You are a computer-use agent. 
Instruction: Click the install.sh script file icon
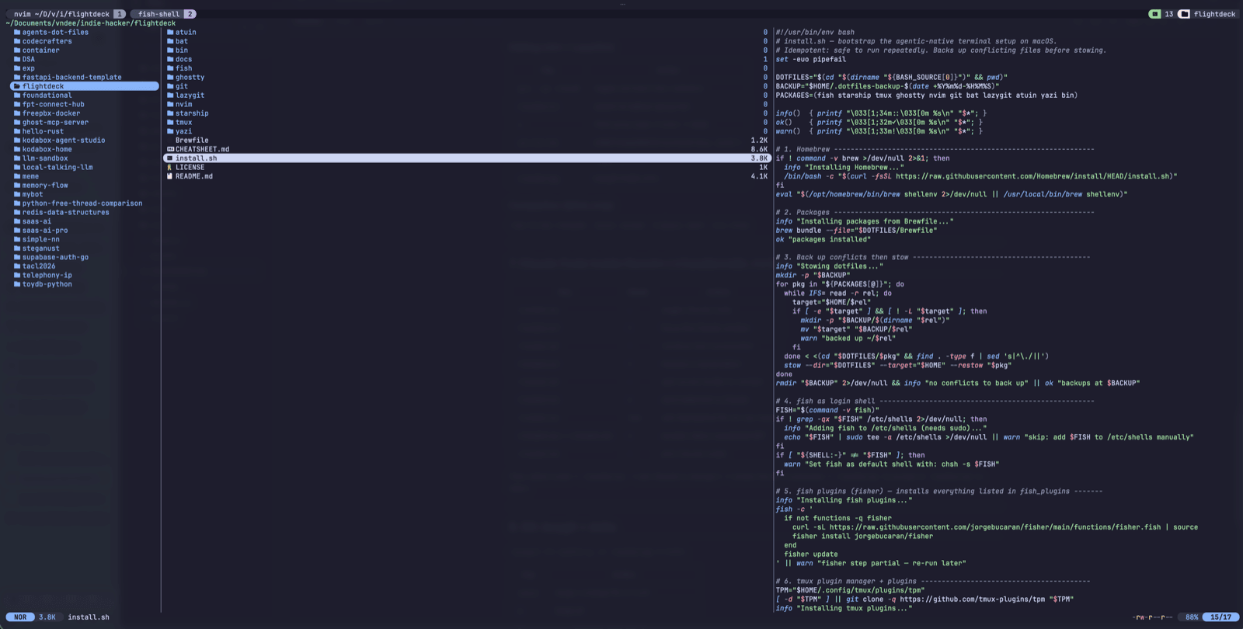170,158
